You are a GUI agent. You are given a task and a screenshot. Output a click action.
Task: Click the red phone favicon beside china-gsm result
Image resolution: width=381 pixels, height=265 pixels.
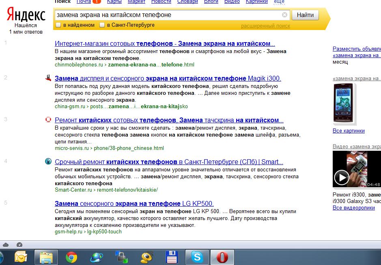pyautogui.click(x=48, y=78)
